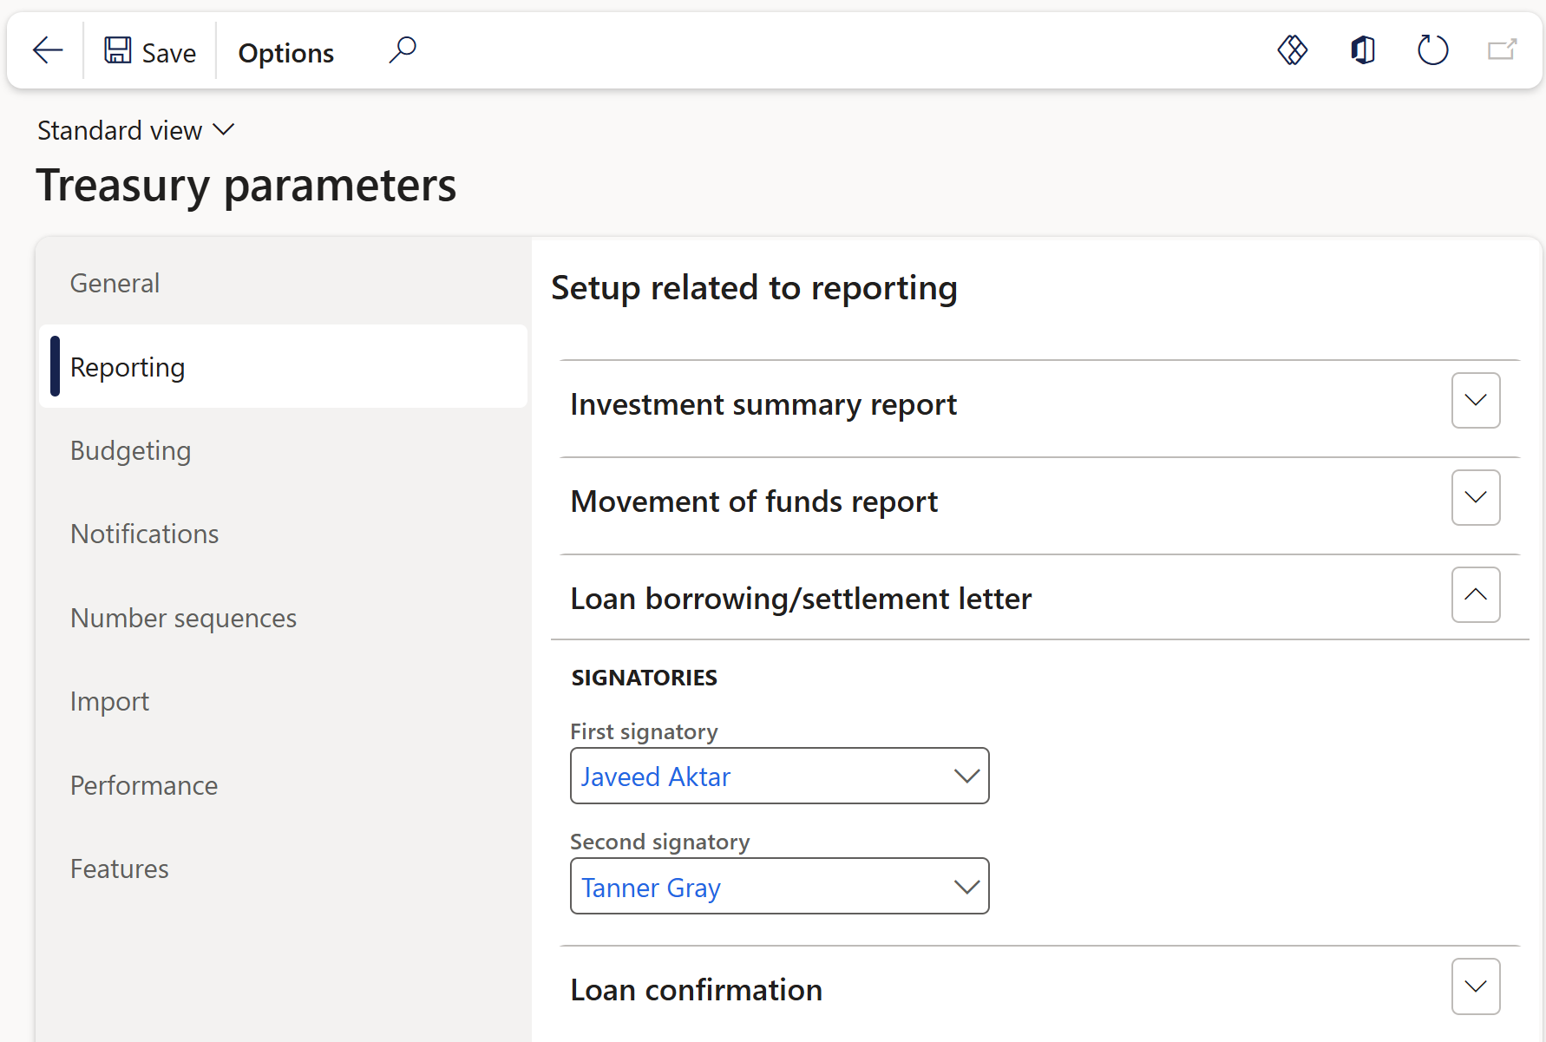Image resolution: width=1546 pixels, height=1042 pixels.
Task: Open the search magnifier in toolbar
Action: click(x=403, y=50)
